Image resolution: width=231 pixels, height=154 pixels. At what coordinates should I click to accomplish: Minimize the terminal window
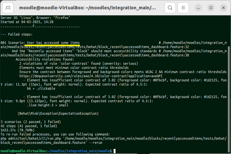click(198, 8)
